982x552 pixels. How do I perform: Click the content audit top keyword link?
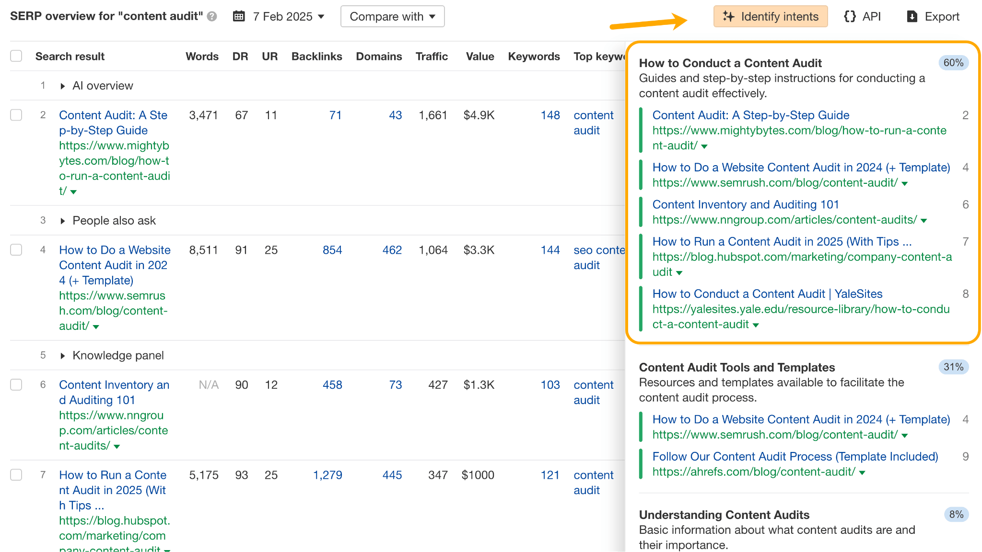coord(594,122)
